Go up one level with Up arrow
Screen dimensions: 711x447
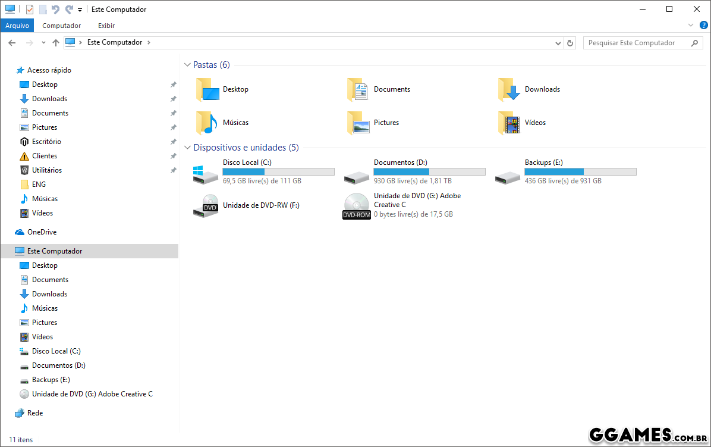[x=56, y=43]
